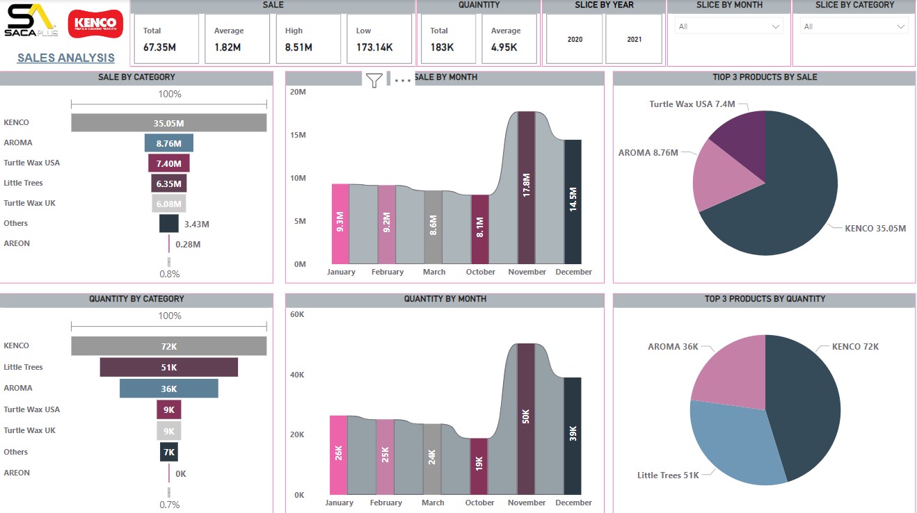Select Little Trees 51K quantity funnel bar

pyautogui.click(x=169, y=367)
